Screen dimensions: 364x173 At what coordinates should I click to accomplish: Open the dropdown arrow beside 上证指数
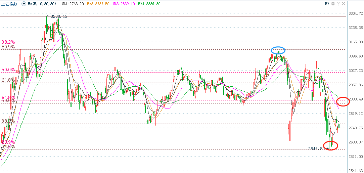24,4
